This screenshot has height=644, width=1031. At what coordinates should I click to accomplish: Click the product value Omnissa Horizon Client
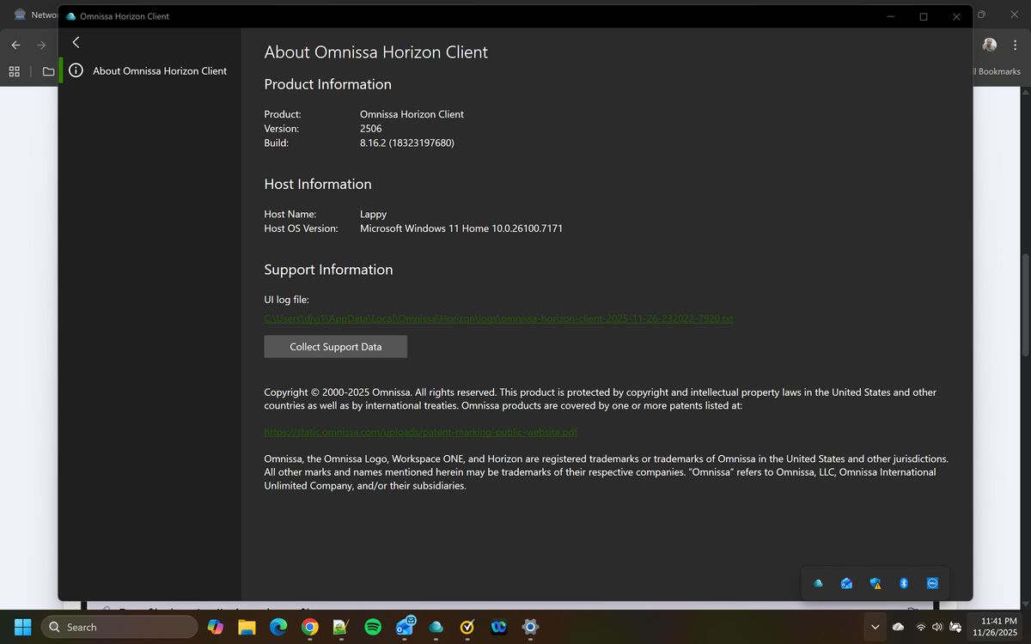(x=412, y=114)
